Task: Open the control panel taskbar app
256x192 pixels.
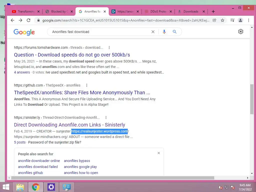Action: (66, 187)
